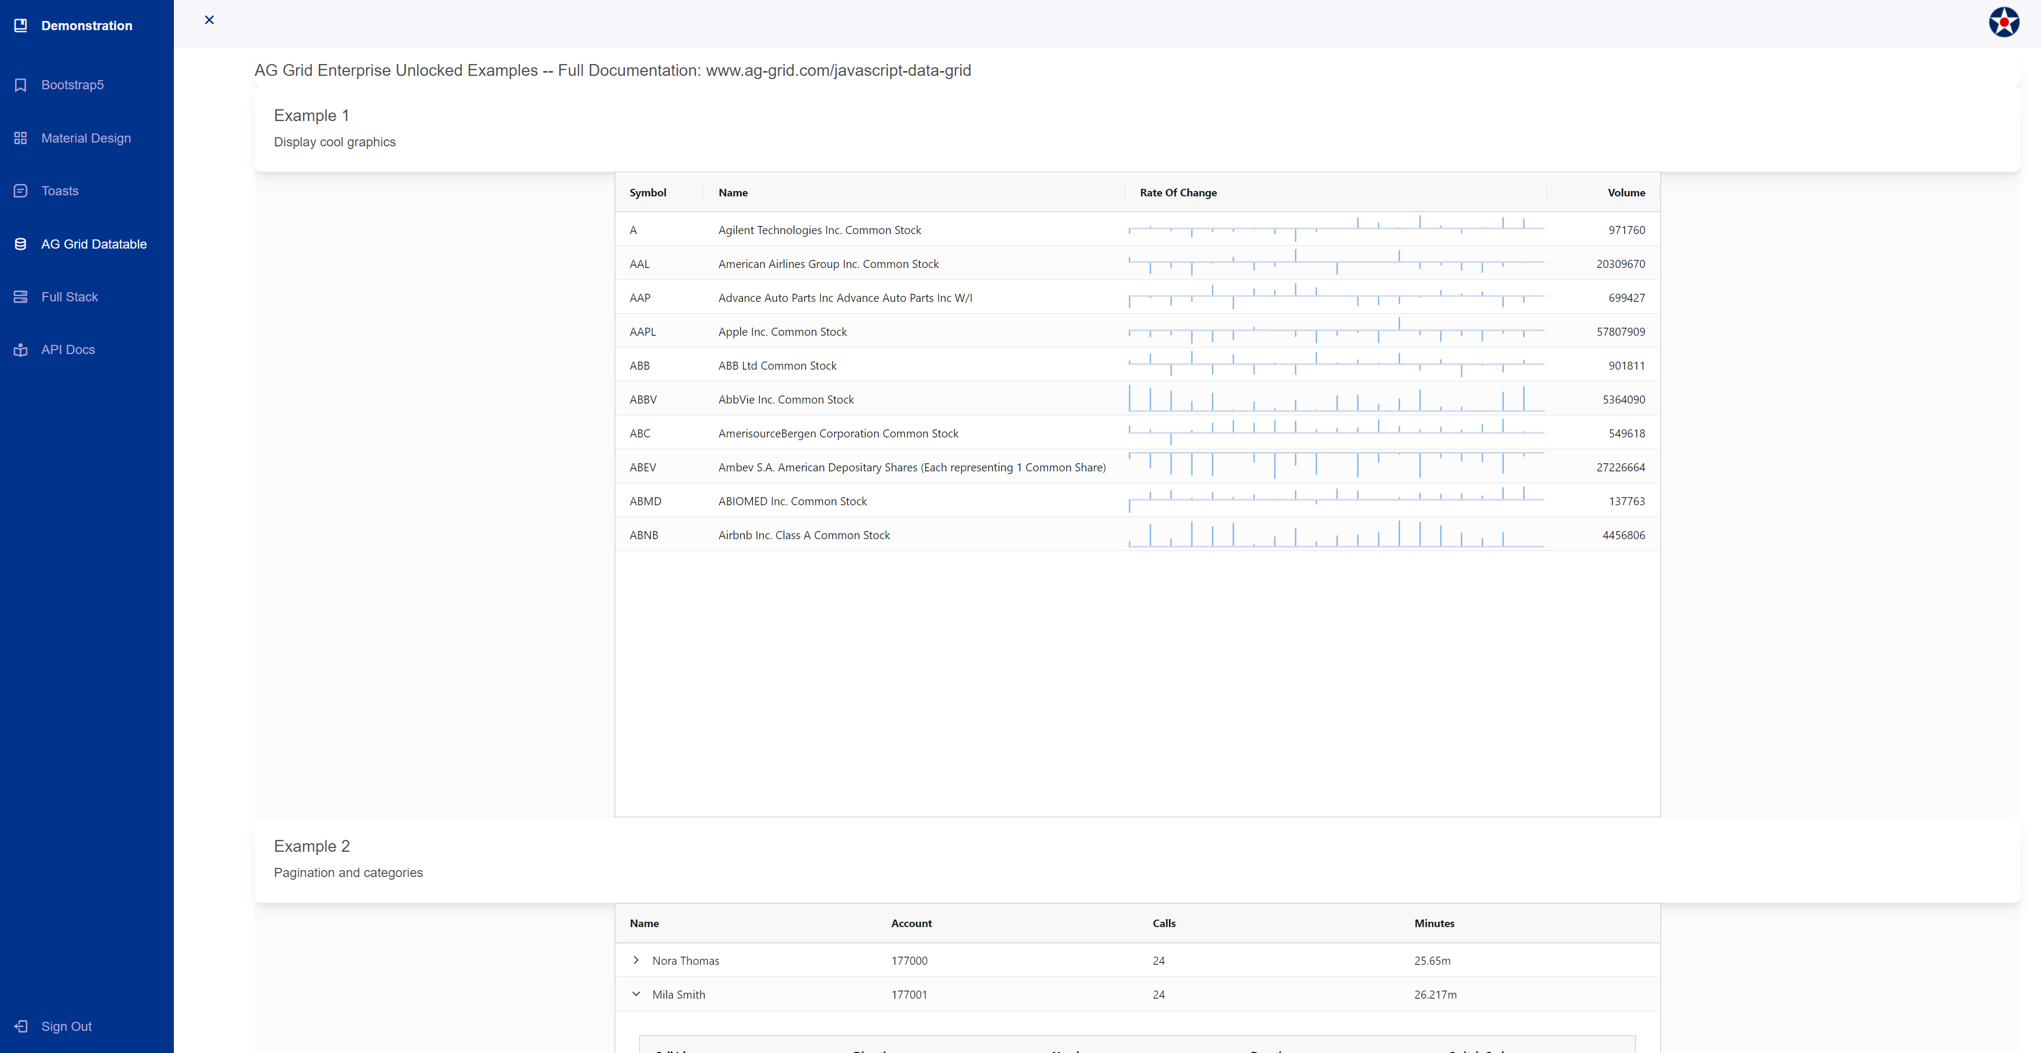Screen dimensions: 2041x1053
Task: Click Sign Out at the sidebar bottom
Action: pyautogui.click(x=66, y=1026)
